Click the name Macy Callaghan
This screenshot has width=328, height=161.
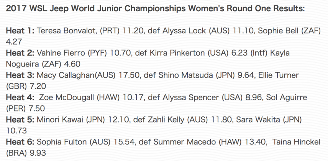point(65,75)
